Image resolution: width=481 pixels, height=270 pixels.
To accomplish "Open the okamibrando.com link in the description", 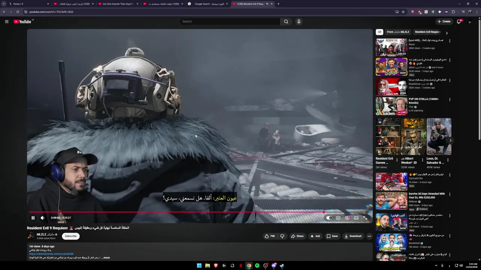I will click(51, 254).
